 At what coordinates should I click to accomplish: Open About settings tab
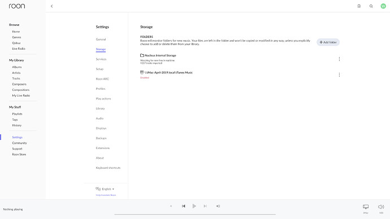click(x=99, y=158)
